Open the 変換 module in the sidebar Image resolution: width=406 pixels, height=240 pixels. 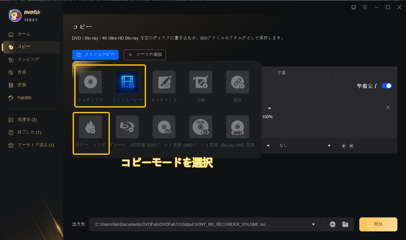click(x=31, y=85)
